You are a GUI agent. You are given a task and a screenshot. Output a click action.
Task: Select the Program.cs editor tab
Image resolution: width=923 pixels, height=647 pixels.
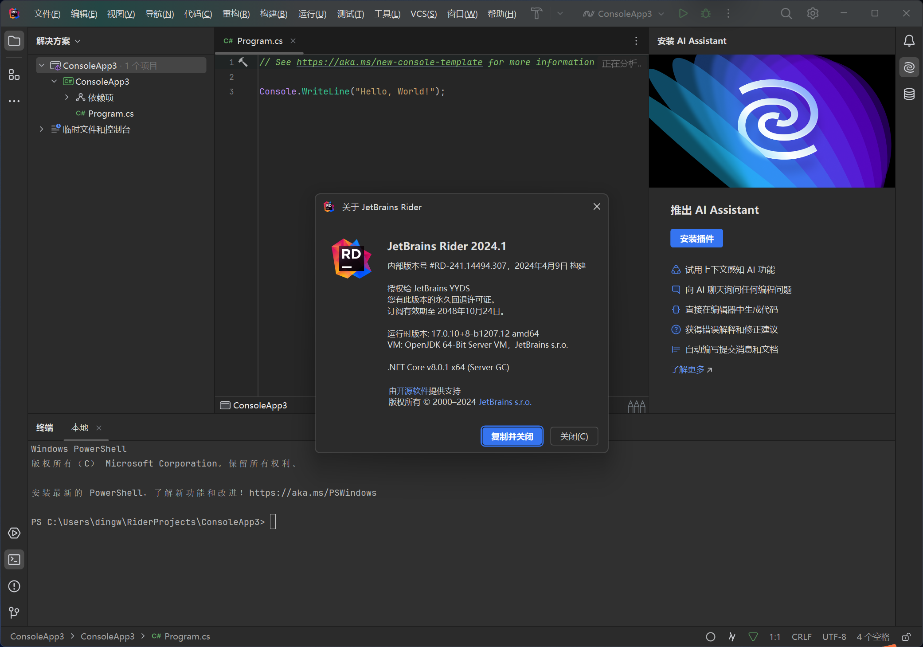[x=259, y=41]
